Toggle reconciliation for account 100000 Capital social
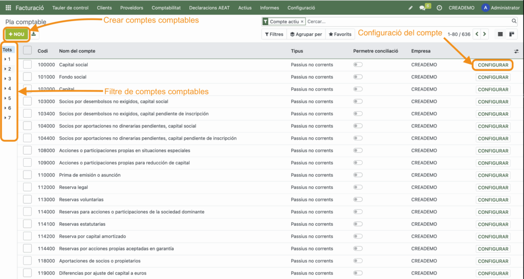 point(358,65)
